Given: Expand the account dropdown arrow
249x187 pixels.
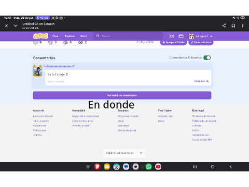Looking at the screenshot, I should tap(211, 36).
